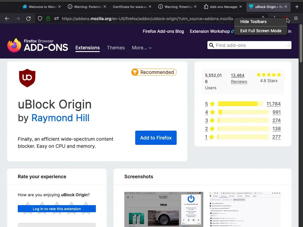Click the Add to Firefox button

point(156,138)
